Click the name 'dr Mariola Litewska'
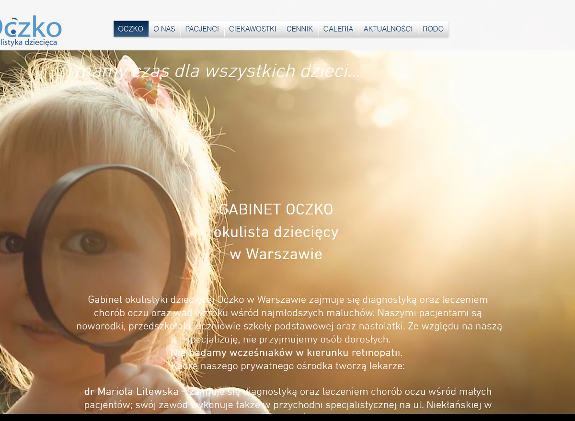This screenshot has height=421, width=575. 131,392
